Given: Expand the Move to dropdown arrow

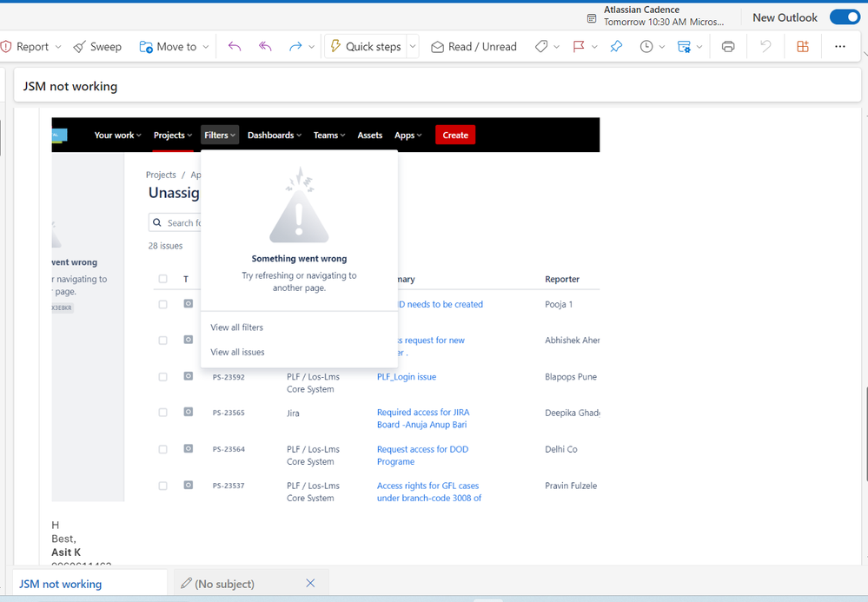Looking at the screenshot, I should coord(205,47).
